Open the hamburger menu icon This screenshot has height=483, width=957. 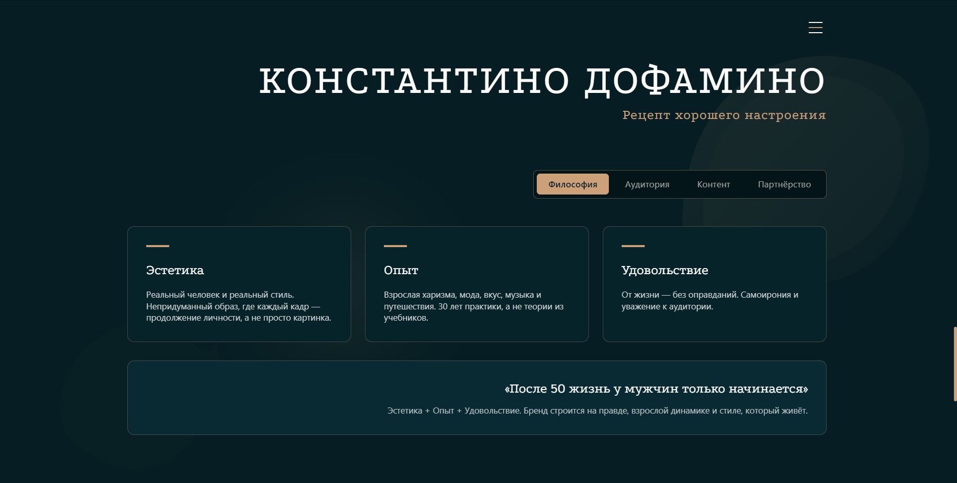coord(815,28)
